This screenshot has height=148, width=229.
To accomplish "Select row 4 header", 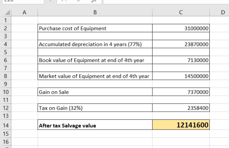I will click(x=5, y=44).
